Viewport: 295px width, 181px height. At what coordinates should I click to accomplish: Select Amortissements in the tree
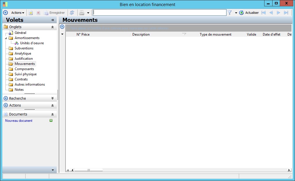point(27,38)
